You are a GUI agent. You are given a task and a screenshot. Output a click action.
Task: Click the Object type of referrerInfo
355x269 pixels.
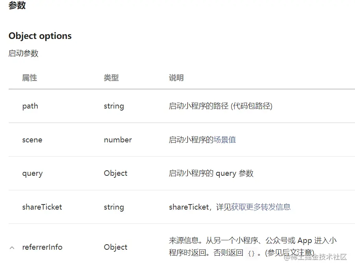pyautogui.click(x=116, y=247)
